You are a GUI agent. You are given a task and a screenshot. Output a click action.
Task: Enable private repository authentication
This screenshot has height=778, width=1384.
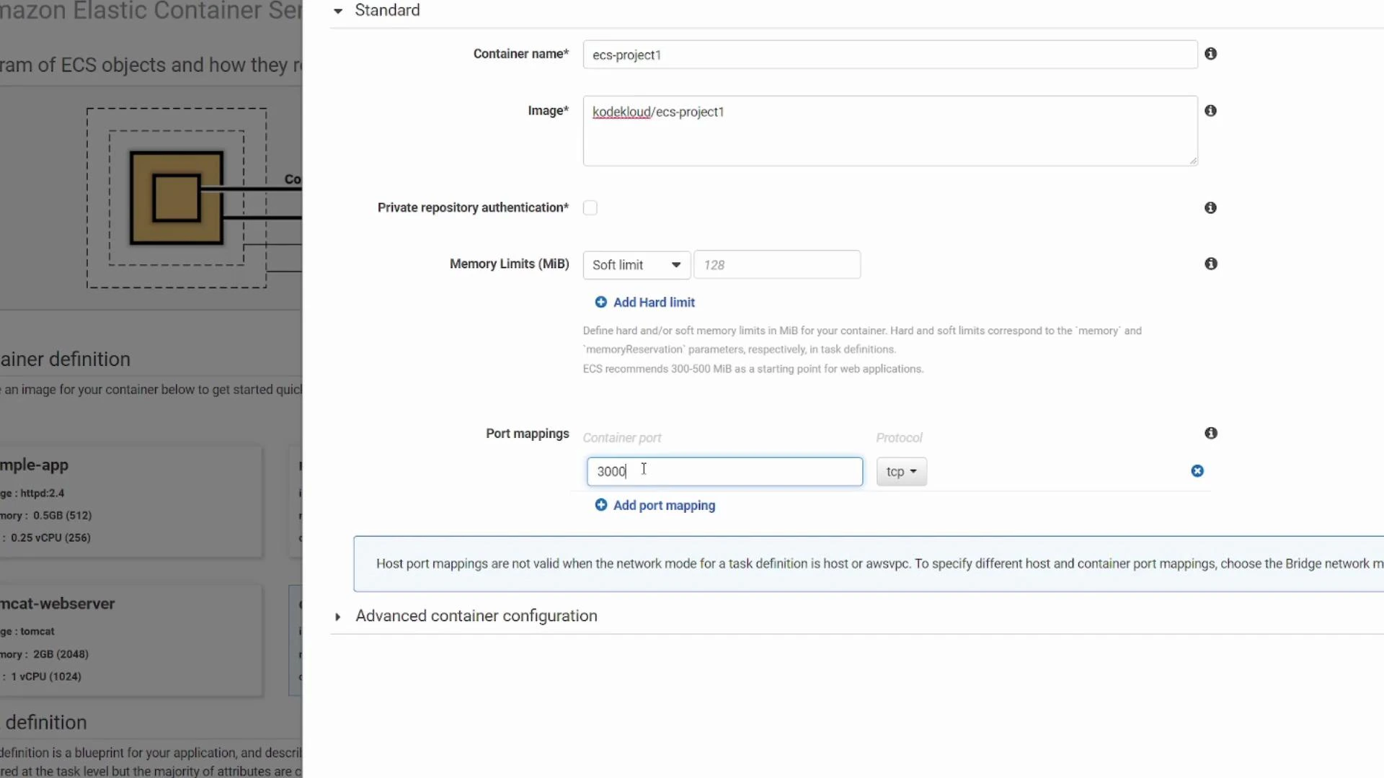click(x=590, y=207)
